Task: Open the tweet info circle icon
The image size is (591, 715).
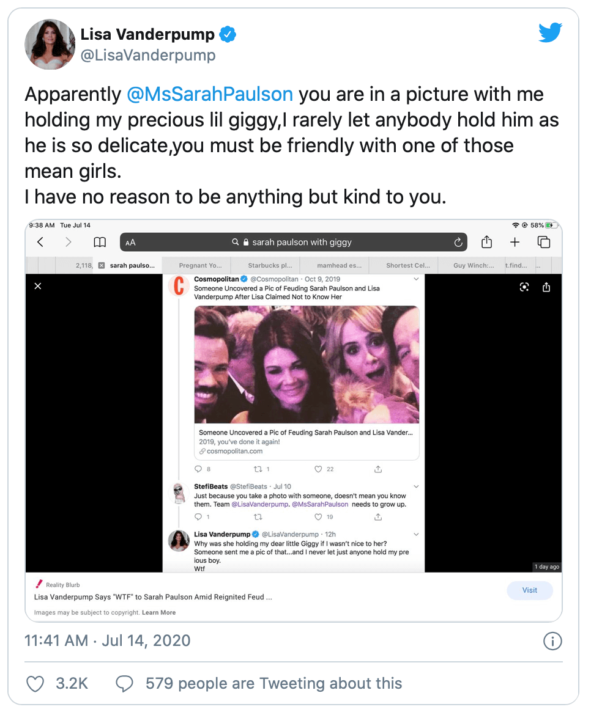Action: tap(552, 641)
